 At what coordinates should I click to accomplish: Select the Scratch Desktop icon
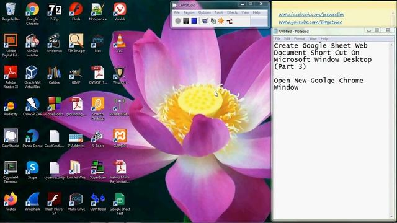98,109
